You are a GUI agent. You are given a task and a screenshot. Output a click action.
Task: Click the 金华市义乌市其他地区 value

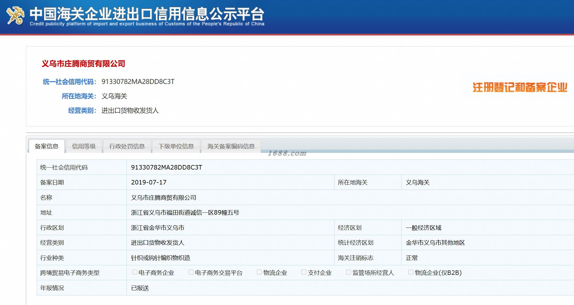435,242
